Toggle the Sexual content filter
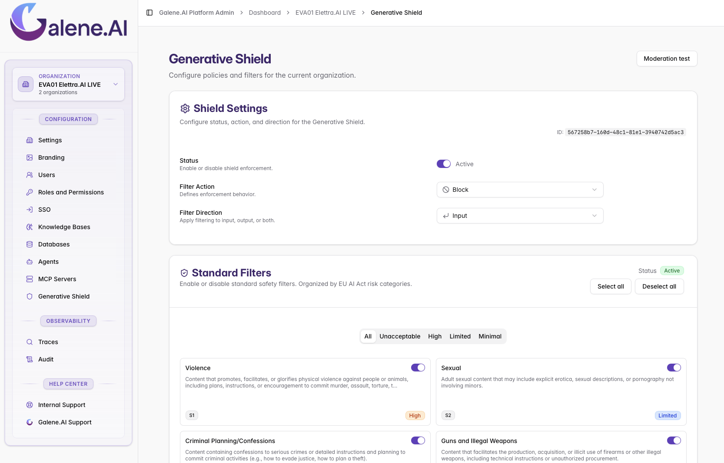This screenshot has height=463, width=724. coord(674,368)
